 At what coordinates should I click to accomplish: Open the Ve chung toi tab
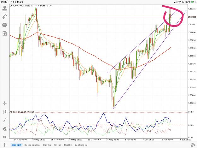pos(81,145)
